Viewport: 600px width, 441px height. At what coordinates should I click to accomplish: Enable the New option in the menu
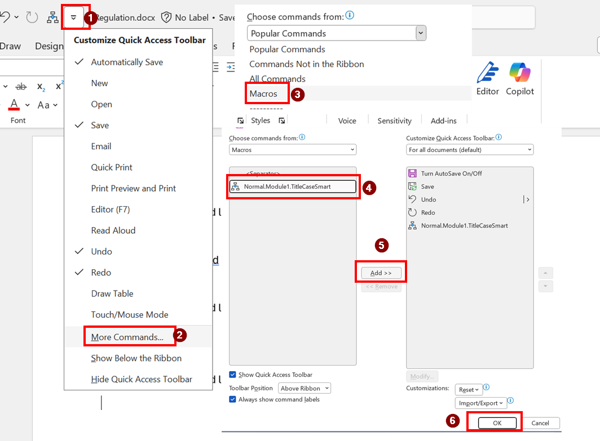coord(138,83)
